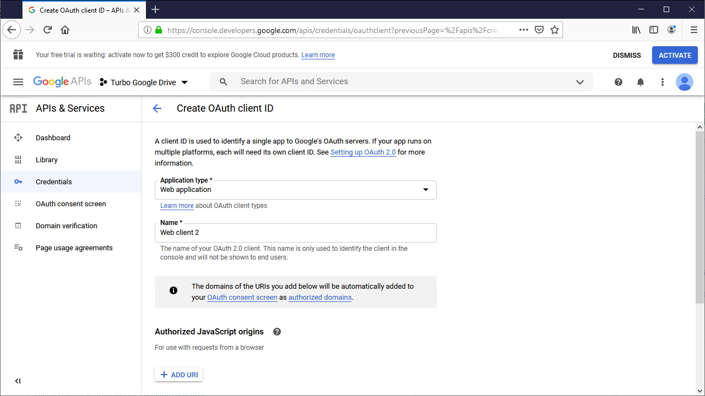Edit the Name field containing Web client 2

[296, 232]
